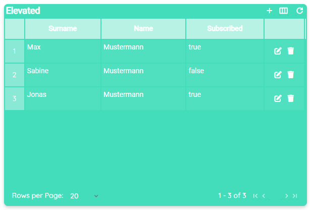This screenshot has height=210, width=311.
Task: Delete the Max Mustermann row
Action: pos(291,51)
